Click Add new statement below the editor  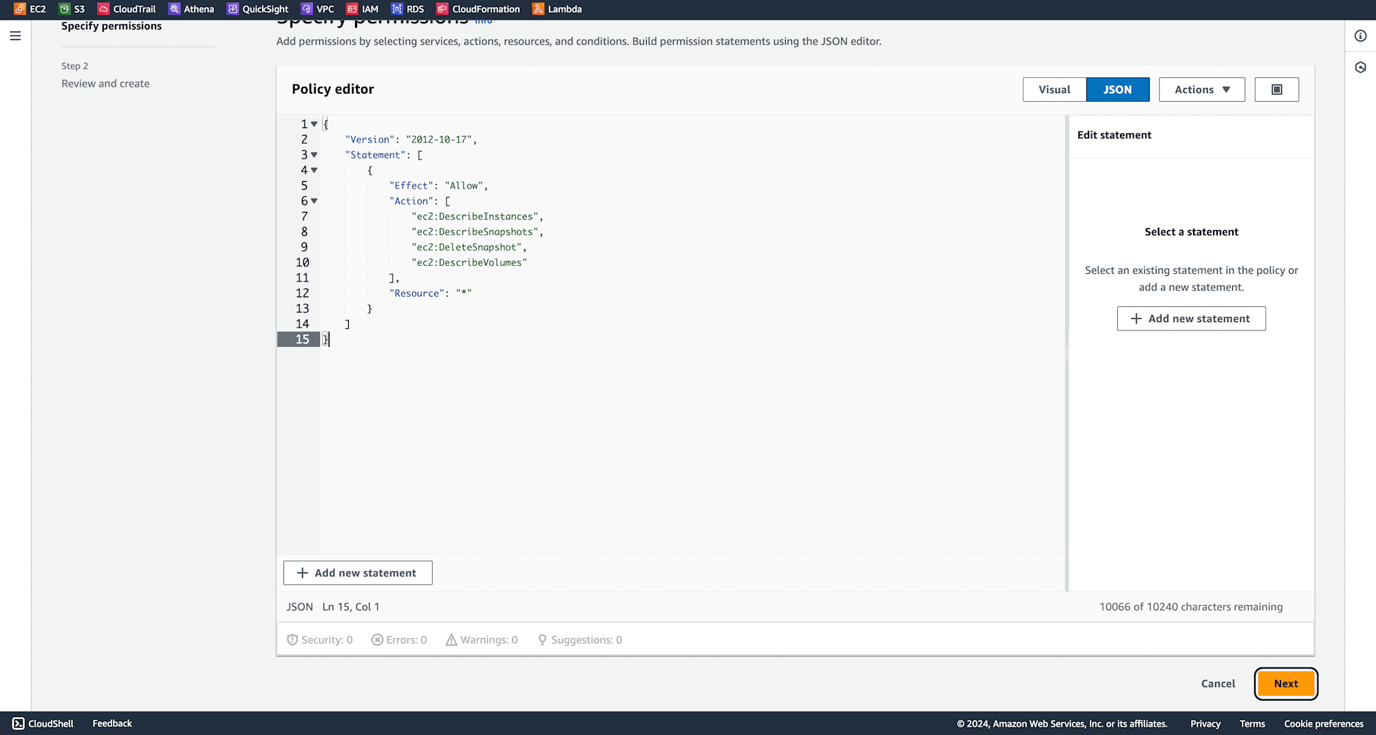pyautogui.click(x=358, y=573)
